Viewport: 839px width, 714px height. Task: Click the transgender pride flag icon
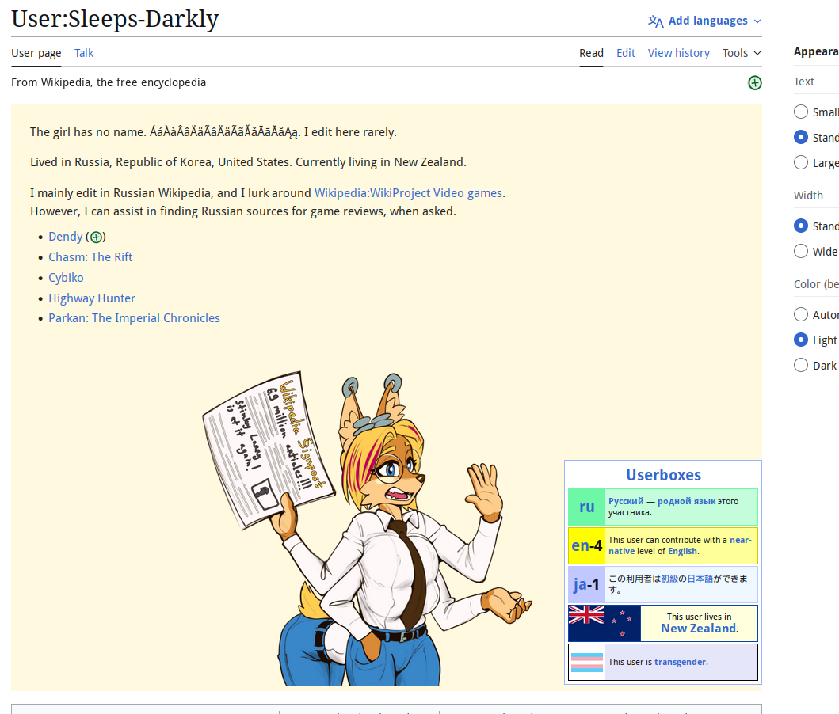[587, 662]
